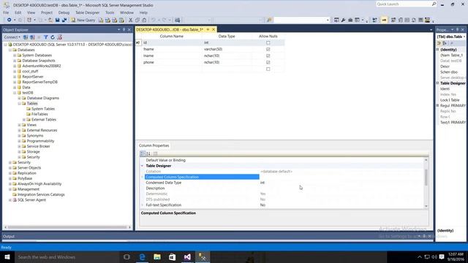Click the Save All icon in toolbar
Viewport: 468px width, 263px height.
click(x=64, y=20)
